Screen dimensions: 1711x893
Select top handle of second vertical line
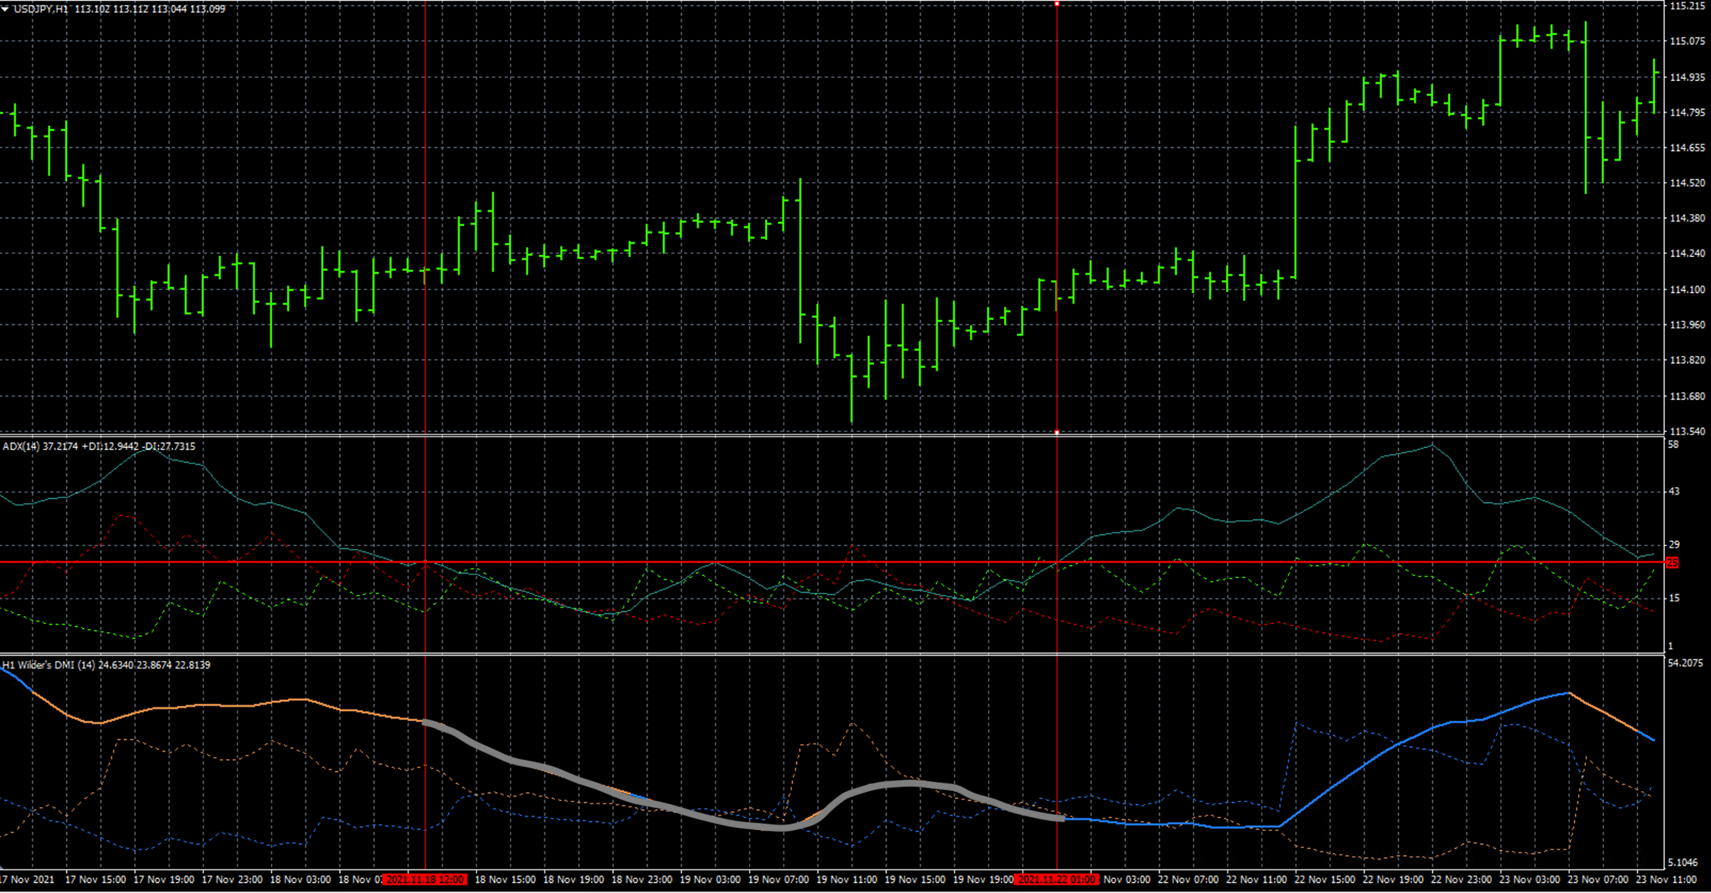click(x=1057, y=4)
